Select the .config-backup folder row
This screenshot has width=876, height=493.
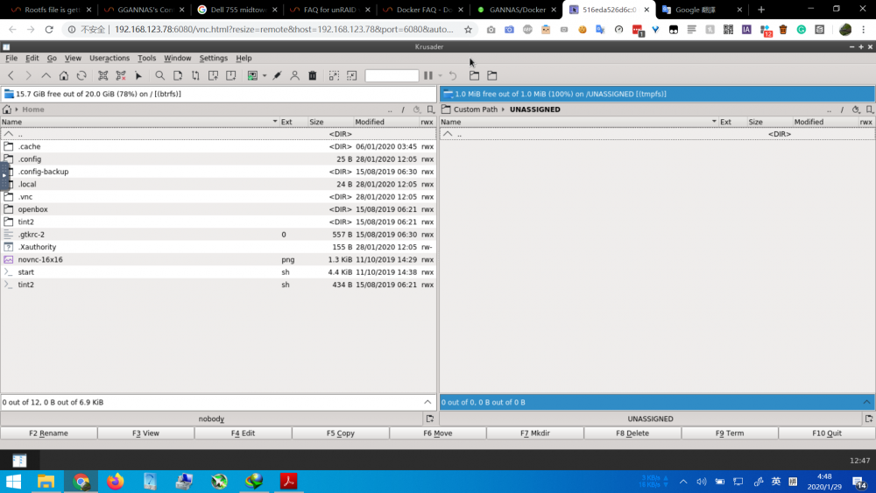(x=218, y=172)
